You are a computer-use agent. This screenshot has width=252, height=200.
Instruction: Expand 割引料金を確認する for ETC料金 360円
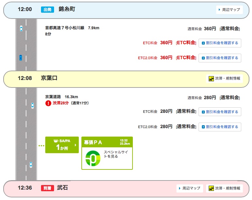[220, 43]
